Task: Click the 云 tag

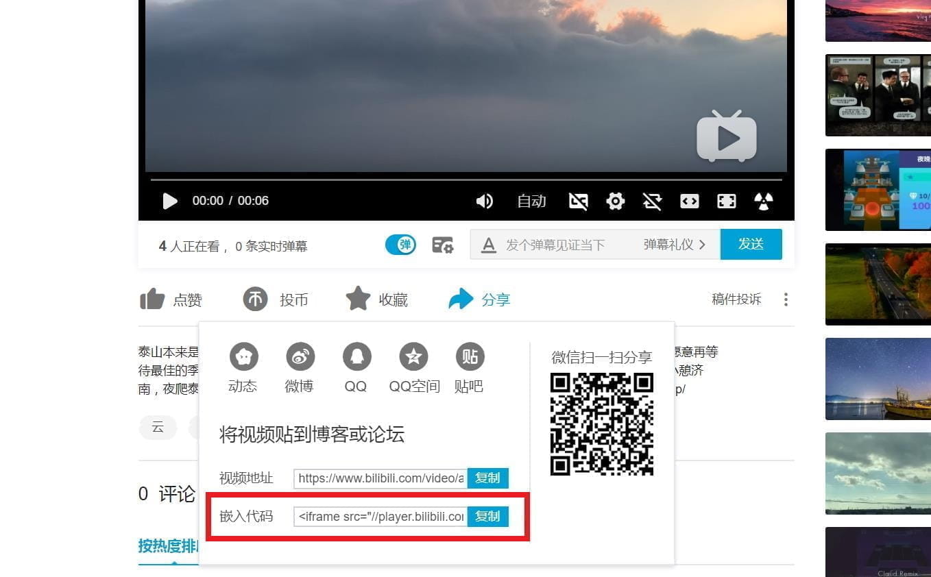Action: click(158, 428)
